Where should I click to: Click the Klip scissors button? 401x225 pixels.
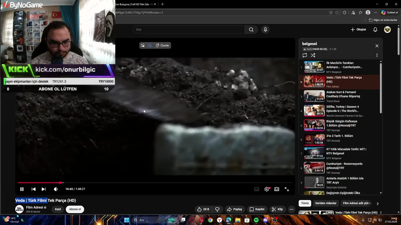(x=277, y=209)
